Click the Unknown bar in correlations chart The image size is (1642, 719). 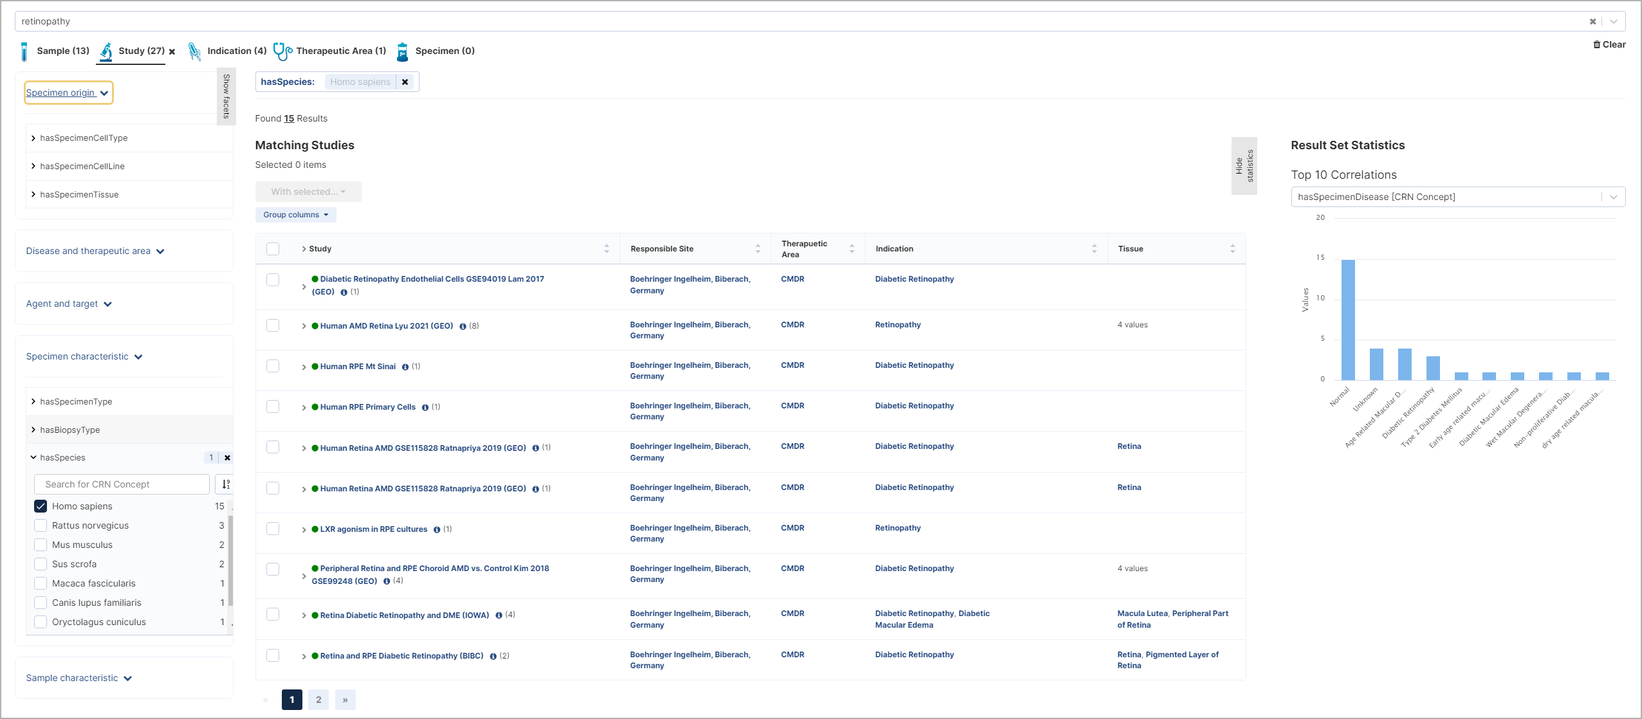(x=1376, y=364)
